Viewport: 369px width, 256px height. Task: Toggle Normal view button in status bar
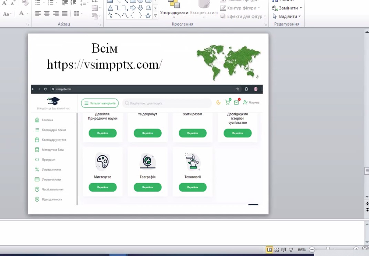[x=269, y=250]
